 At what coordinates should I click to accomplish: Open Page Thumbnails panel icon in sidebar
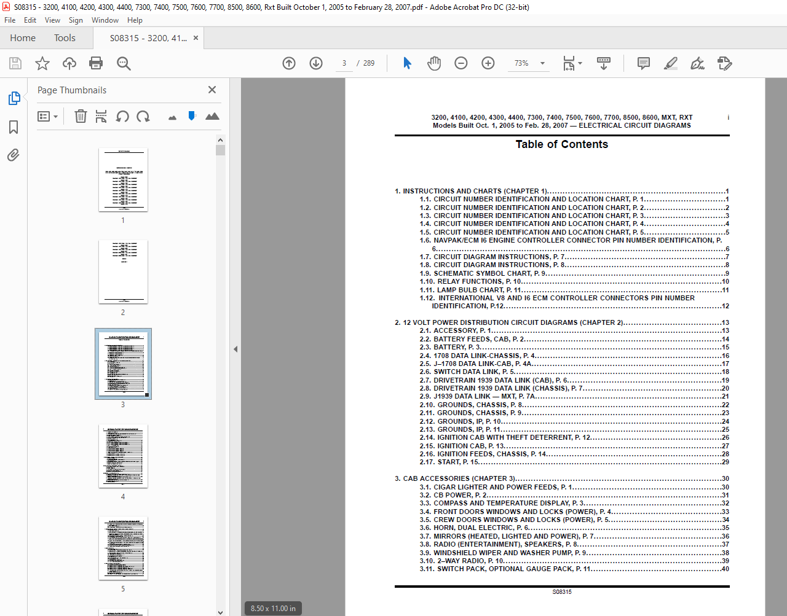tap(14, 98)
